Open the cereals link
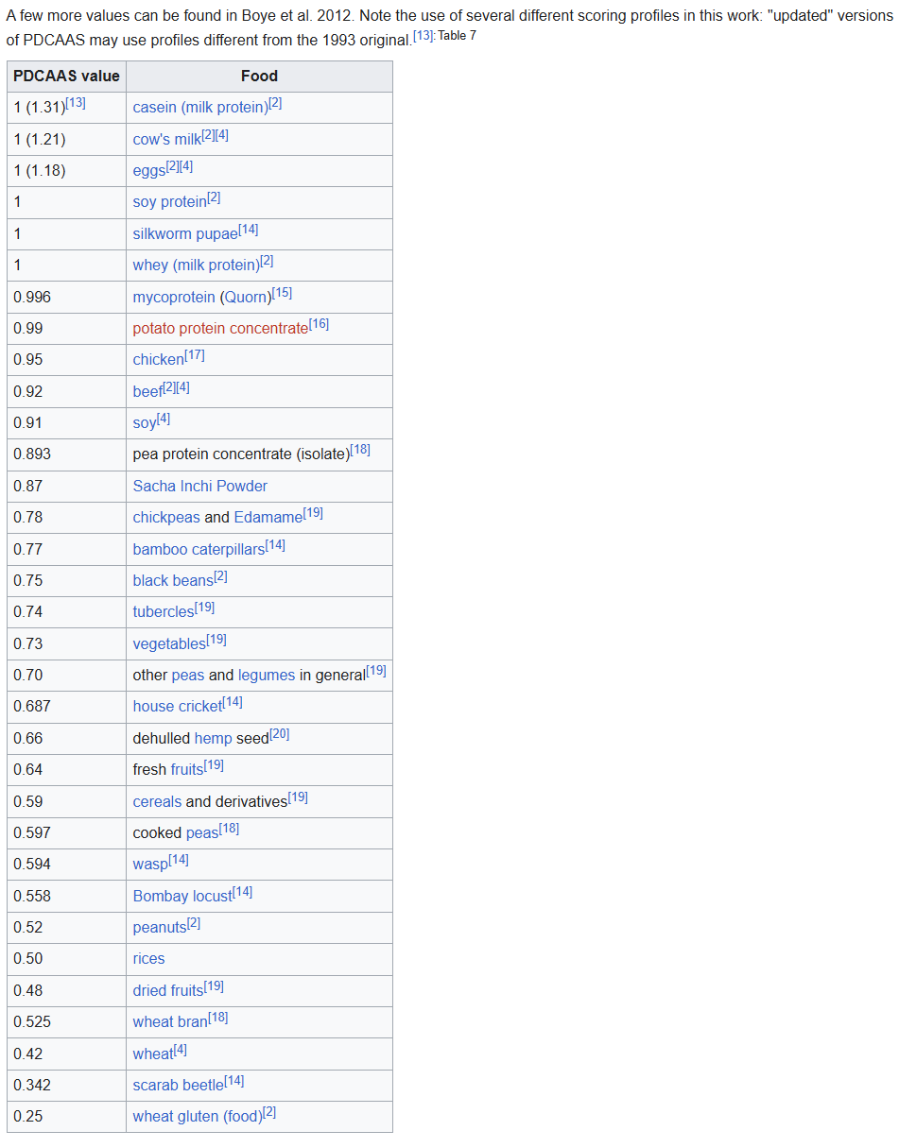Viewport: 899px width, 1148px height. tap(158, 801)
